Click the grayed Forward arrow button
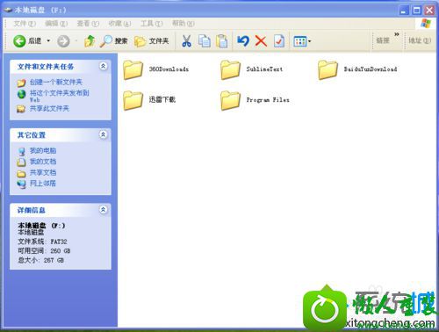This screenshot has width=439, height=332. 63,41
